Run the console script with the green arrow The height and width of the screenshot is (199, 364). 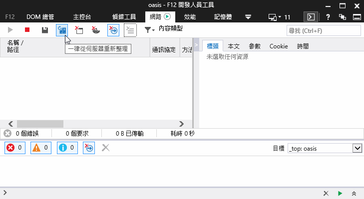tap(340, 193)
